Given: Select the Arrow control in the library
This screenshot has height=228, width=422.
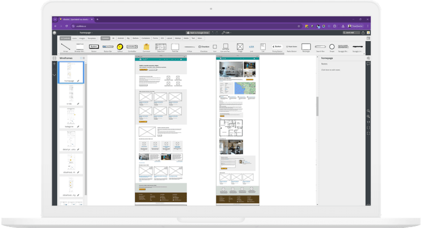Looking at the screenshot, I should point(64,46).
